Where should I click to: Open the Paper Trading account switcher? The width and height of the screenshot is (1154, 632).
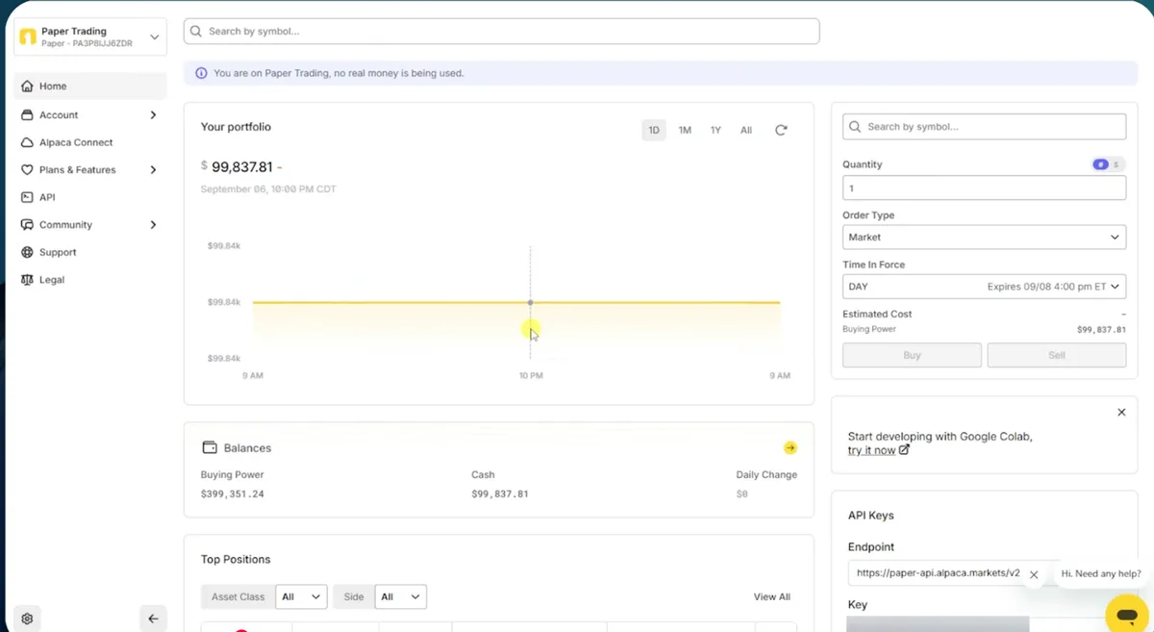(90, 37)
